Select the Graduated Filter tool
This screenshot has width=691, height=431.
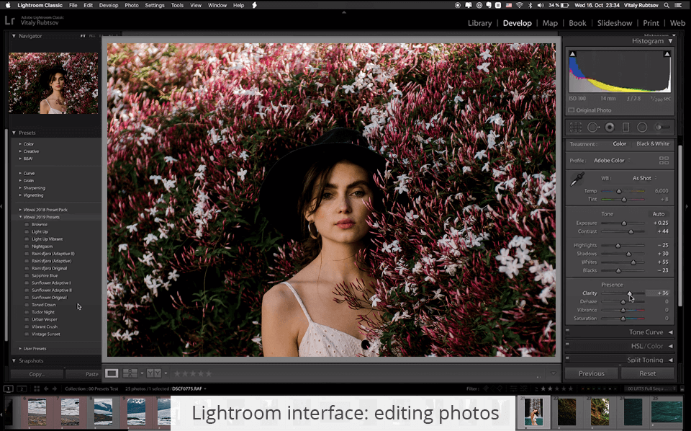click(x=625, y=128)
